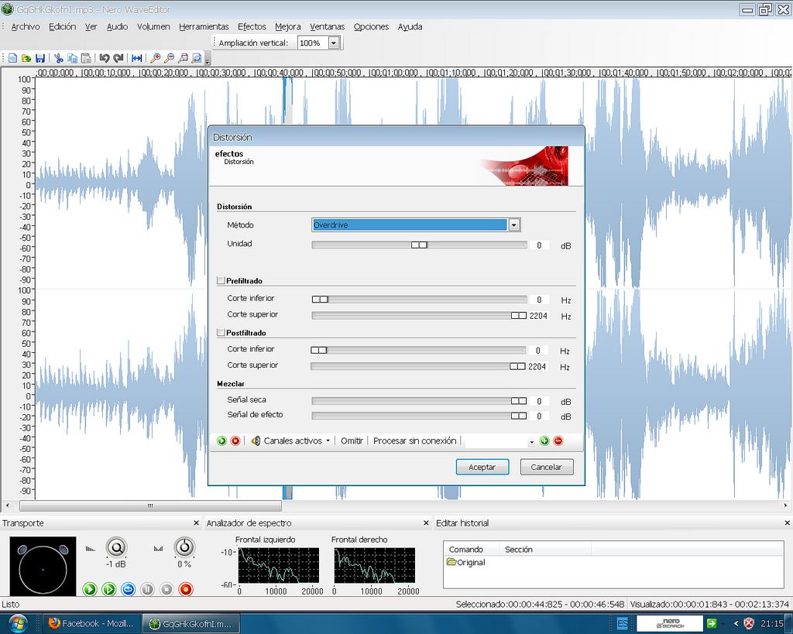The image size is (793, 634).
Task: Switch to Facebook Mozilla taskbar item
Action: coord(91,624)
